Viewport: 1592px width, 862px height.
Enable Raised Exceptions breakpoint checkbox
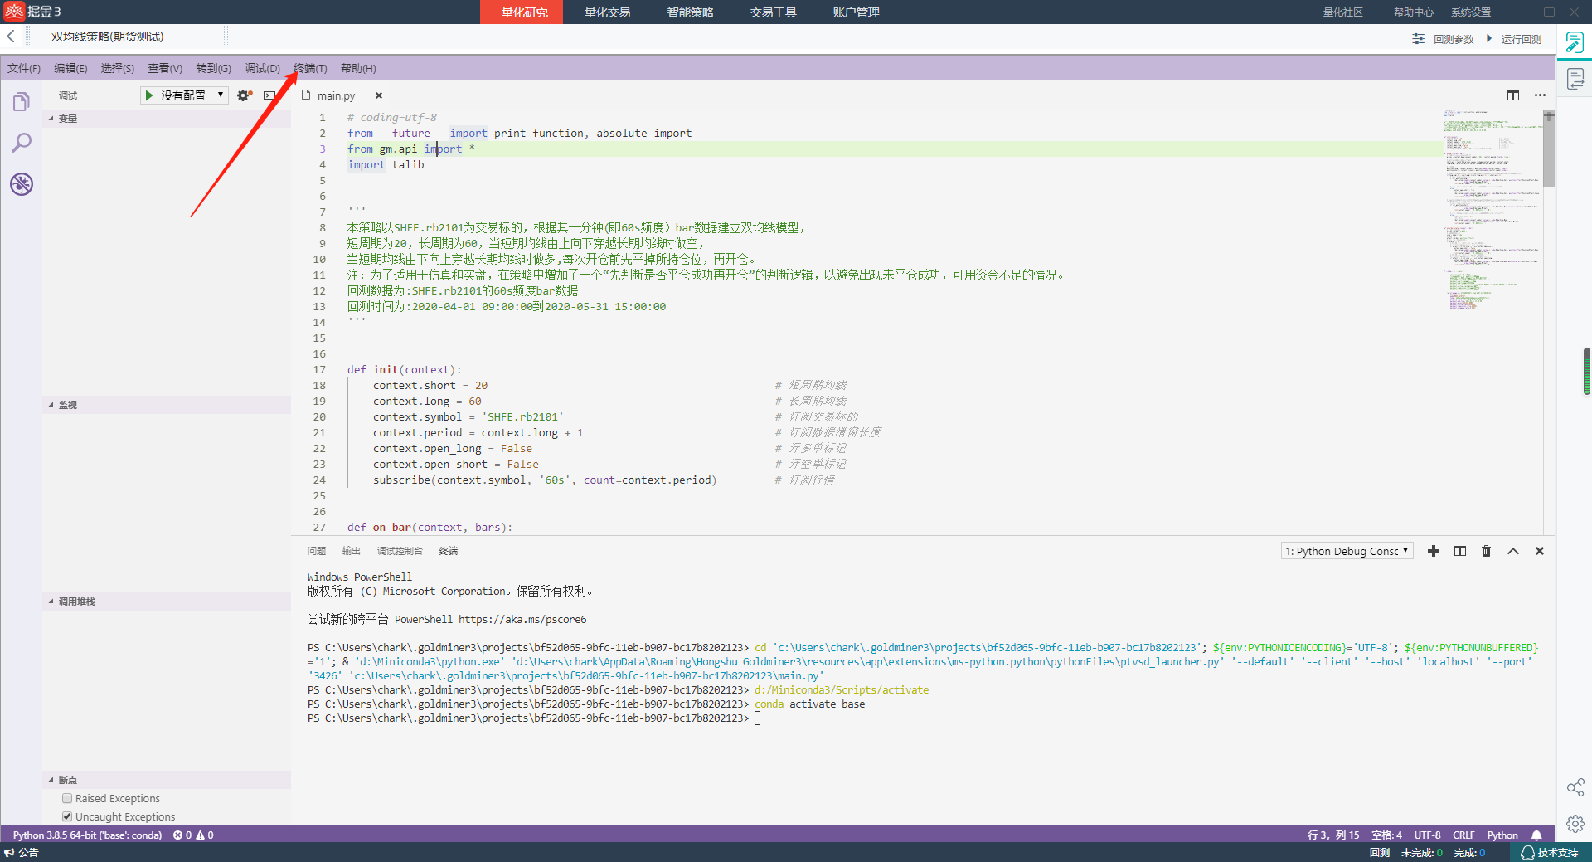click(x=67, y=798)
